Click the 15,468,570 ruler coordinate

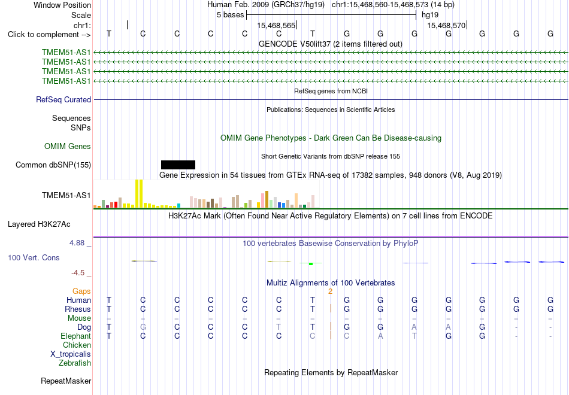pos(446,25)
